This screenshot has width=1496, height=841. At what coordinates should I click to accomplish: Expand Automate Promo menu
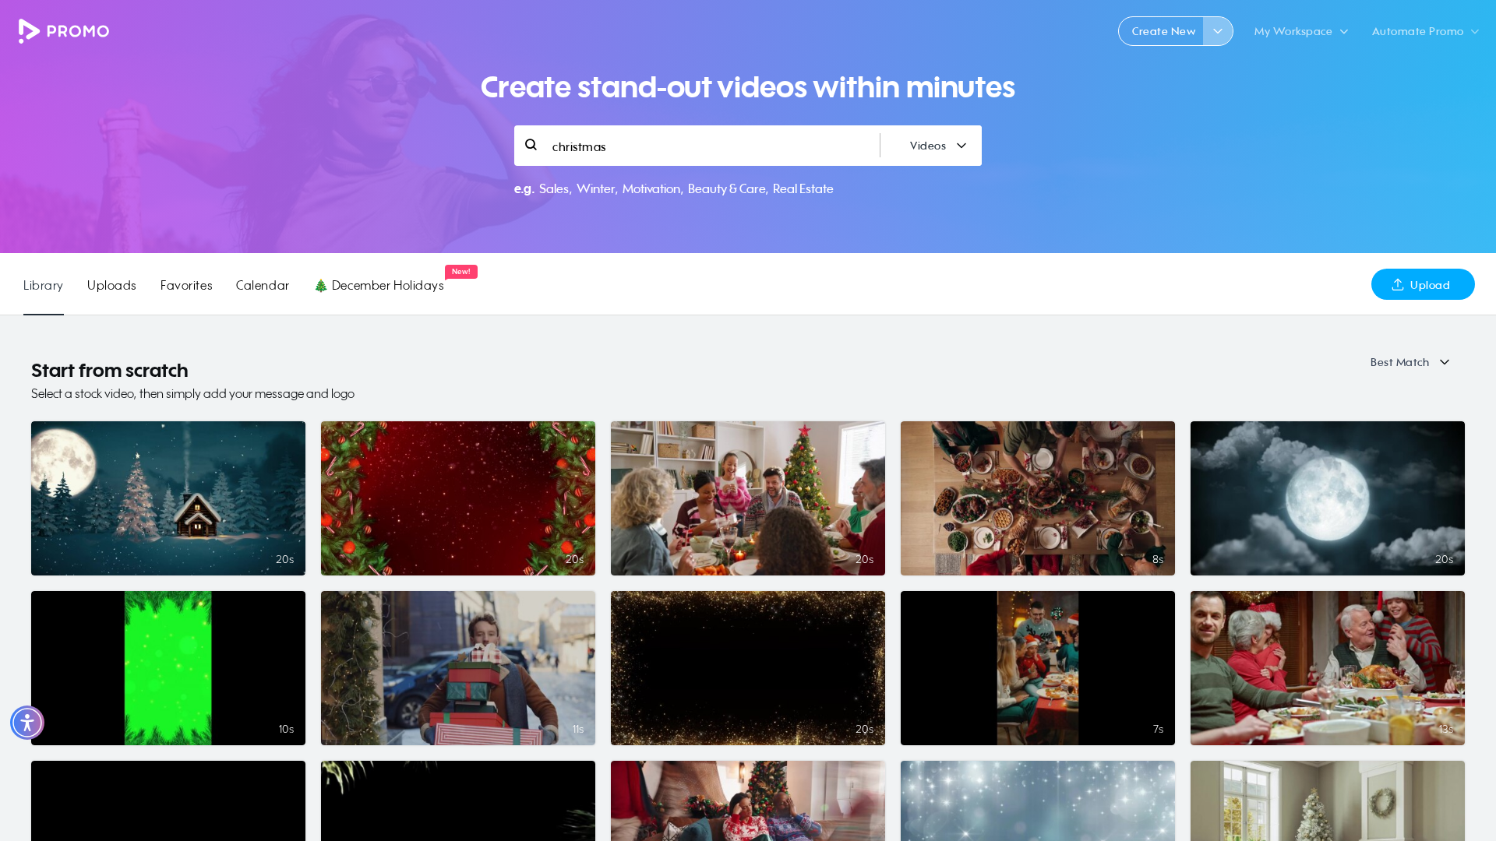tap(1425, 31)
